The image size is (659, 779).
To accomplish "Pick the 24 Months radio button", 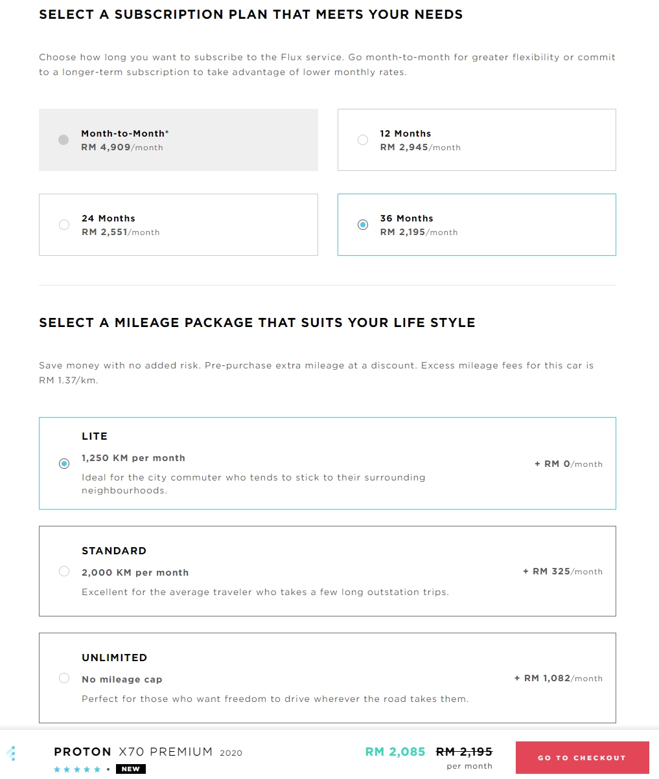I will [x=64, y=225].
